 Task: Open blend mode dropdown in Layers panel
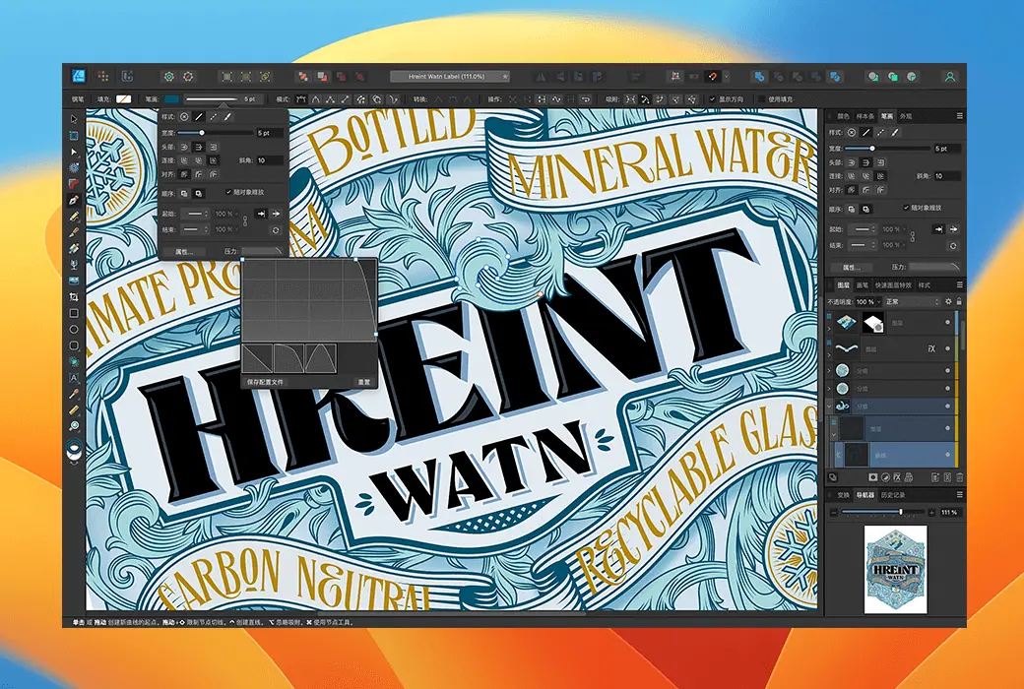click(913, 302)
